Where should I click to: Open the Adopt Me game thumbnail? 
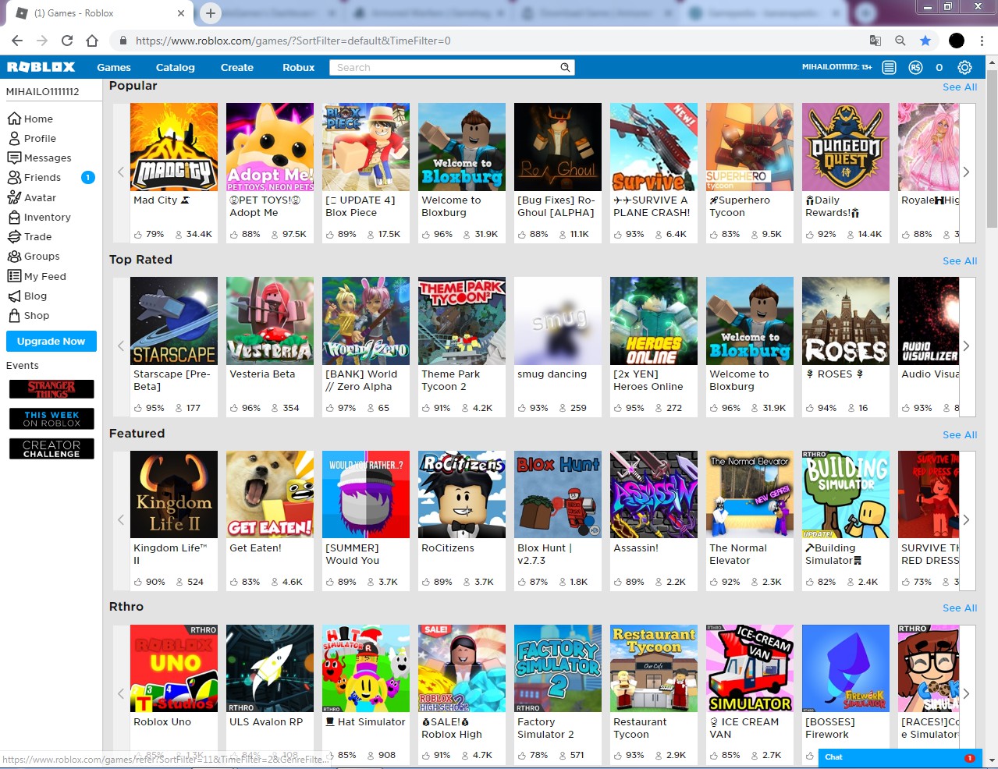(270, 147)
